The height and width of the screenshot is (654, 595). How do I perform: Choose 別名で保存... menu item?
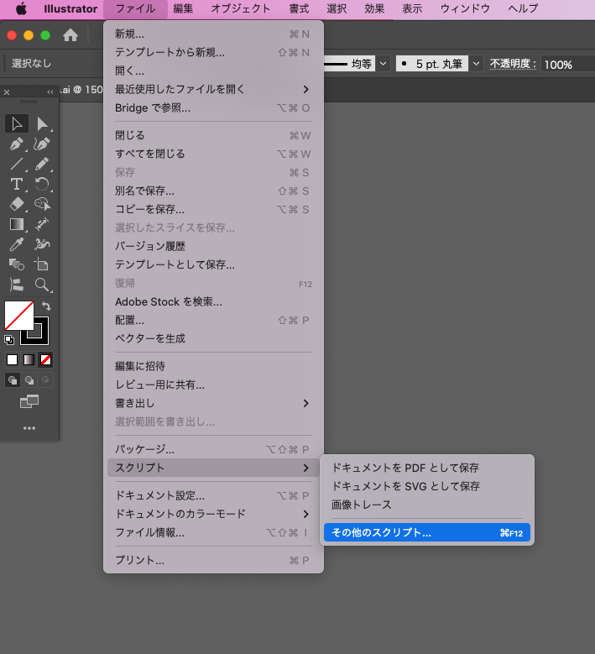click(x=213, y=191)
